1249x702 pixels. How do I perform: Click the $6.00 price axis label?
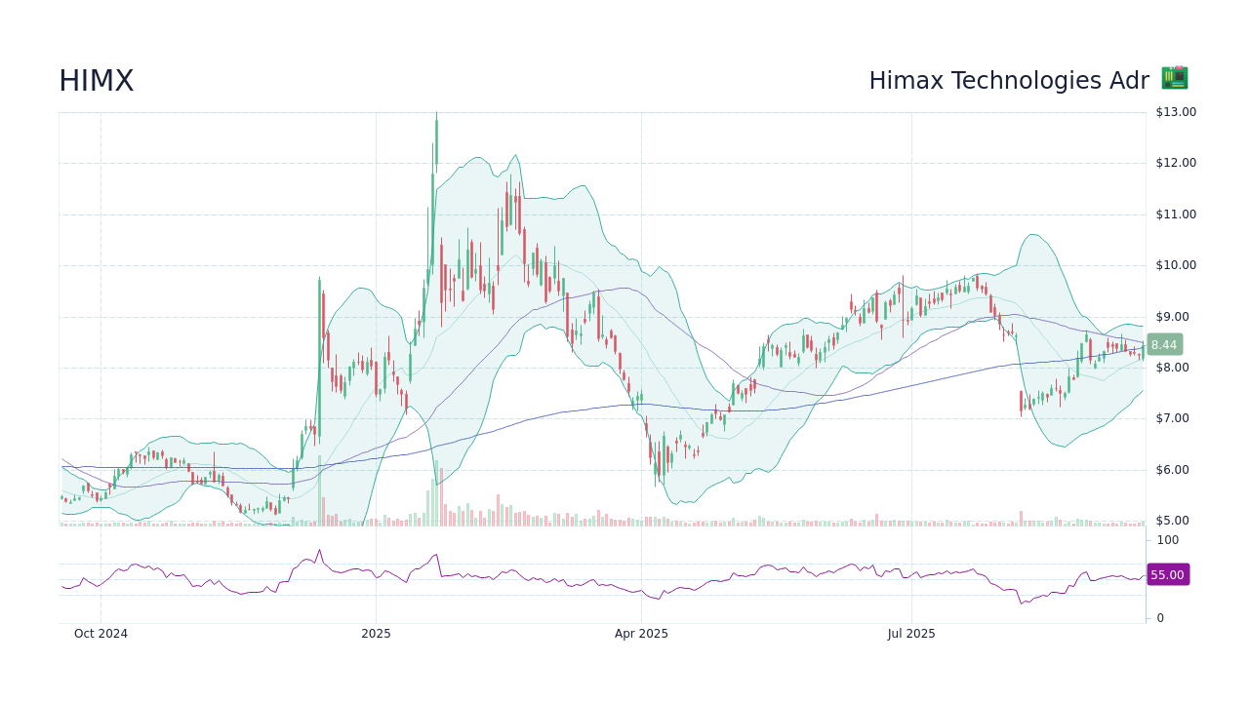coord(1173,470)
